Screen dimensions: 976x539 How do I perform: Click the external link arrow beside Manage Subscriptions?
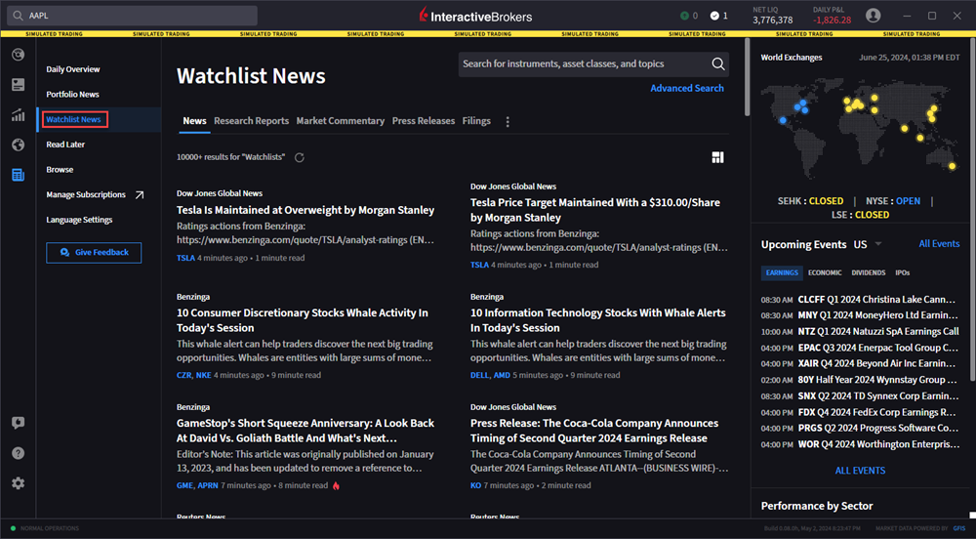tap(140, 195)
